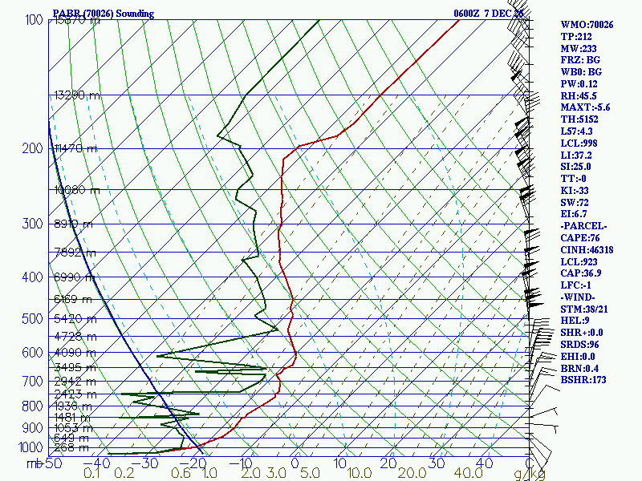Select the KI:-33 index
The width and height of the screenshot is (642, 481).
[575, 191]
